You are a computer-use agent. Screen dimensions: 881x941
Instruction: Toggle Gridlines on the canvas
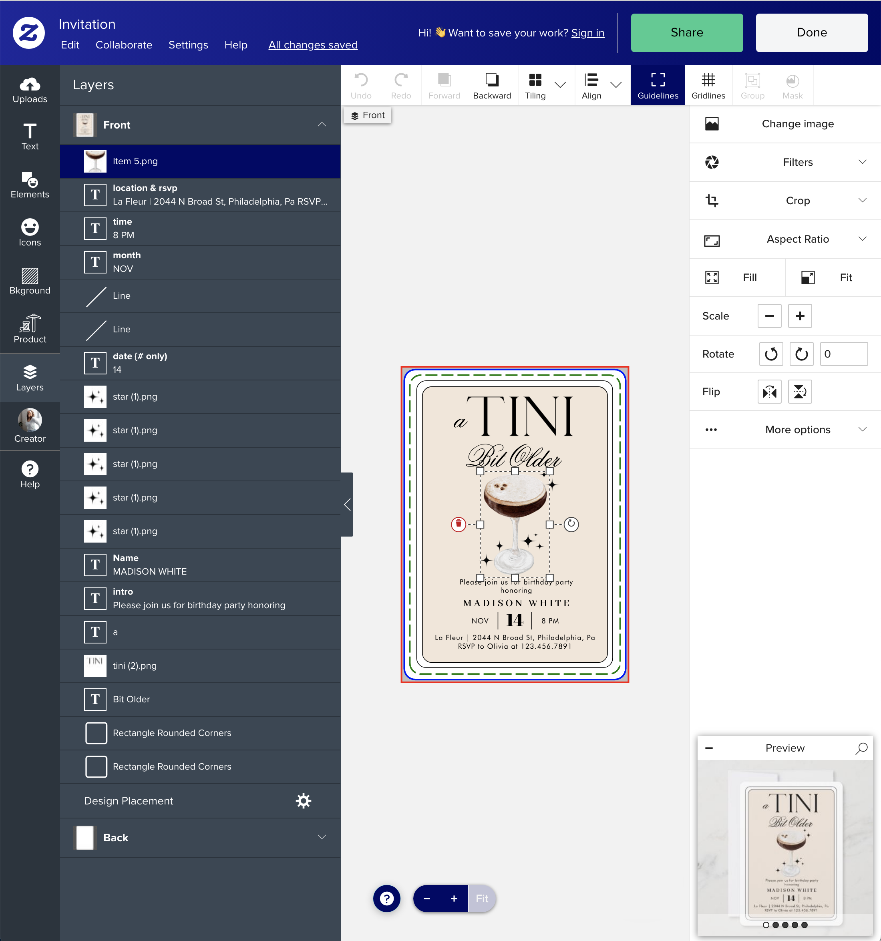[708, 85]
